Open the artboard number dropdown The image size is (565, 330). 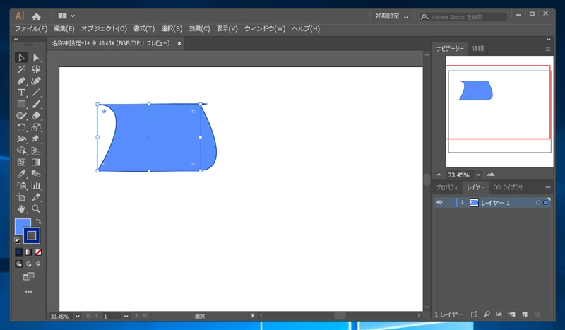pyautogui.click(x=126, y=316)
